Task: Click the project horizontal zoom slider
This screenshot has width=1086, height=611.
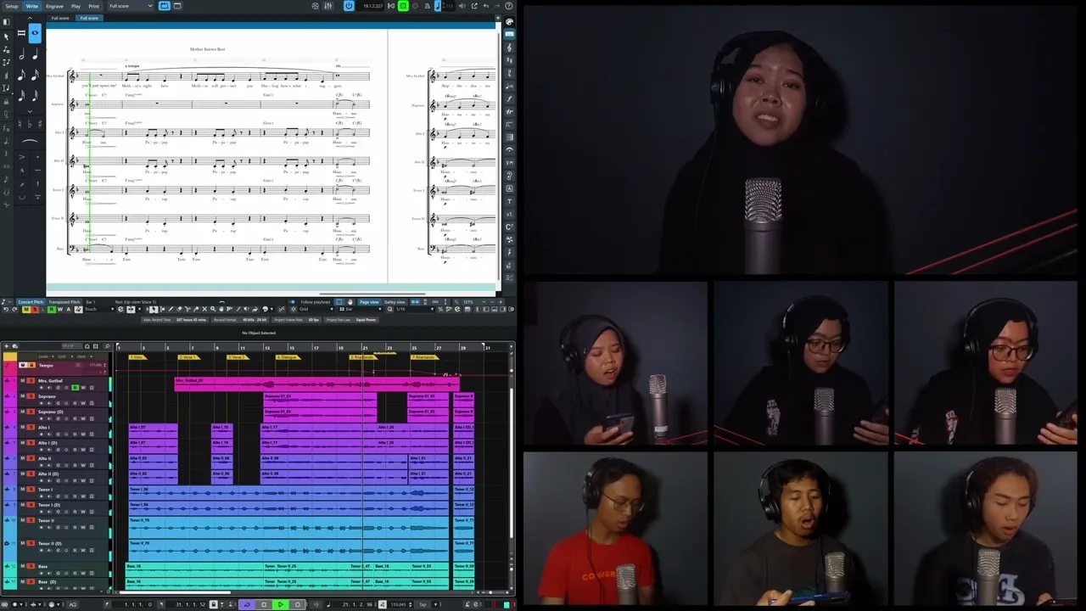Action: [495, 592]
